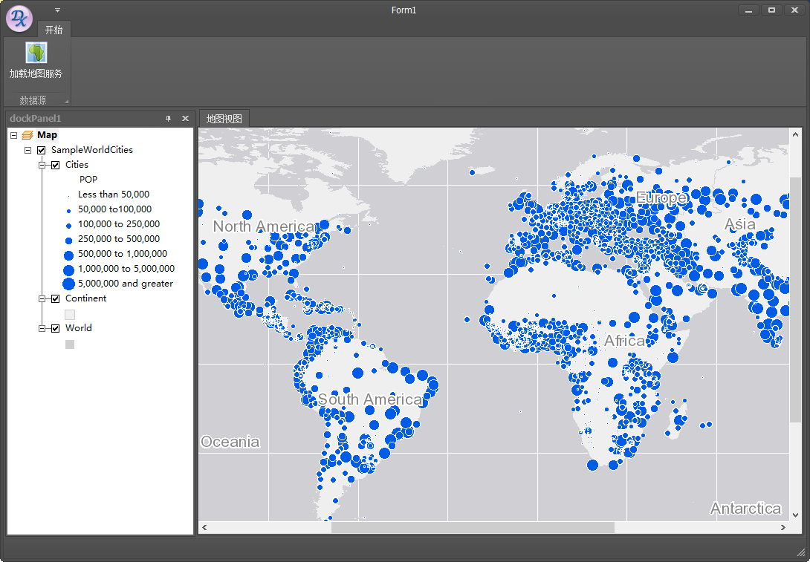
Task: Collapse the Cities tree branch
Action: pyautogui.click(x=42, y=165)
